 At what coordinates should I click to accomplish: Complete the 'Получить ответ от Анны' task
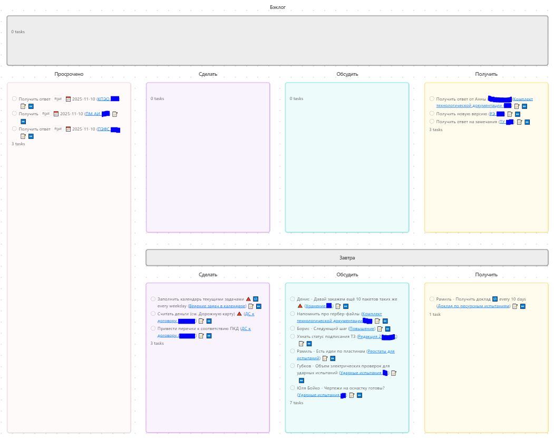[432, 98]
